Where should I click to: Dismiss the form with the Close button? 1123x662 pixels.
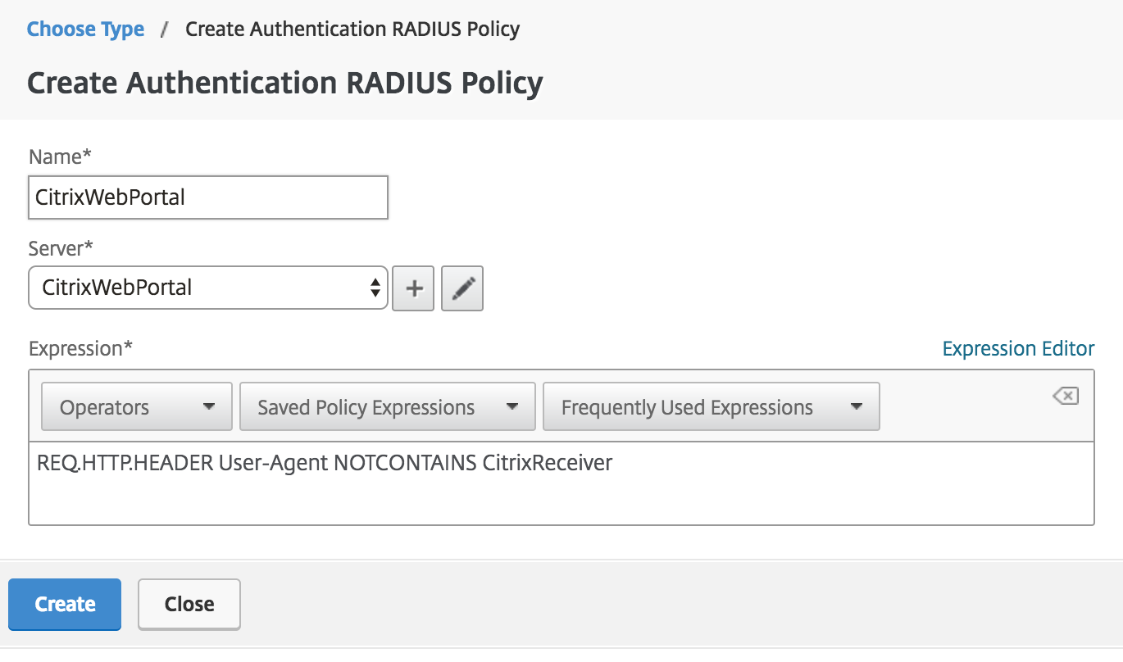tap(189, 604)
